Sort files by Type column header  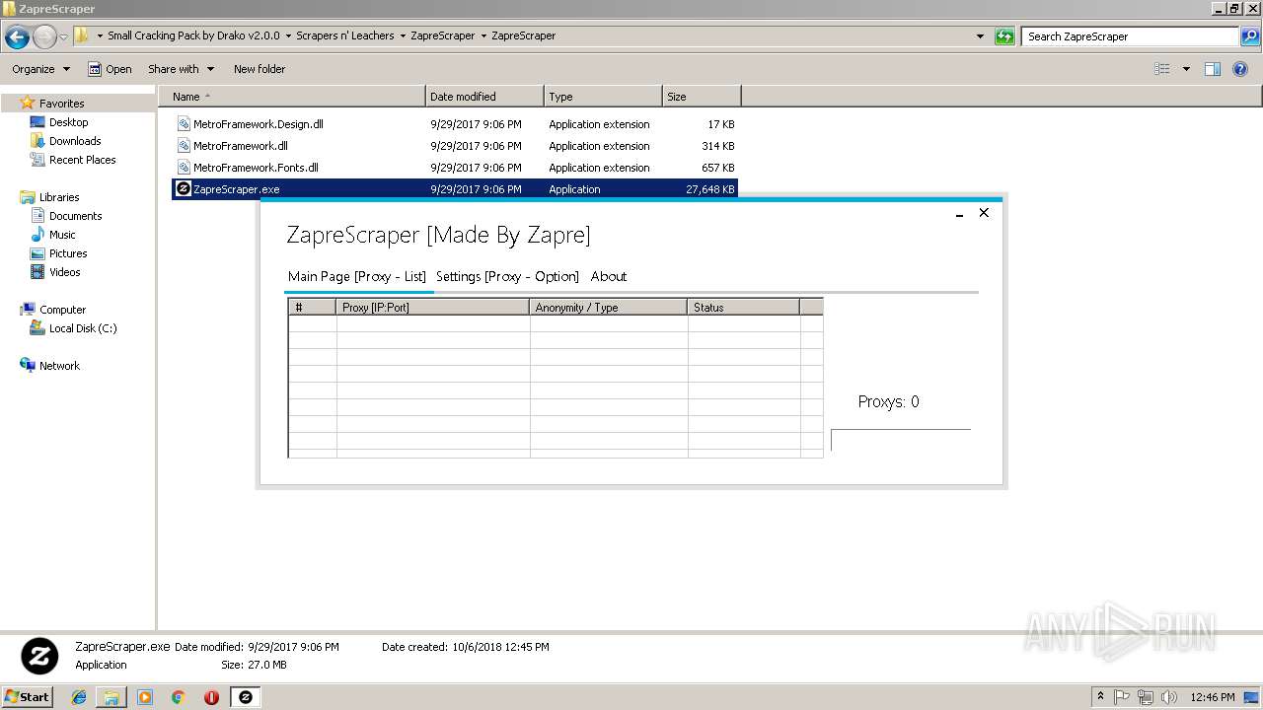coord(603,97)
